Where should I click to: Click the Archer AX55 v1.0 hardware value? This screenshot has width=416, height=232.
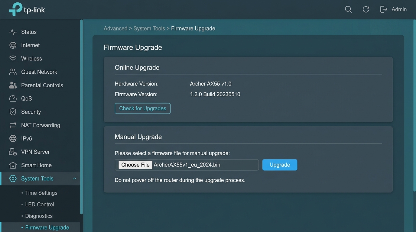(211, 84)
